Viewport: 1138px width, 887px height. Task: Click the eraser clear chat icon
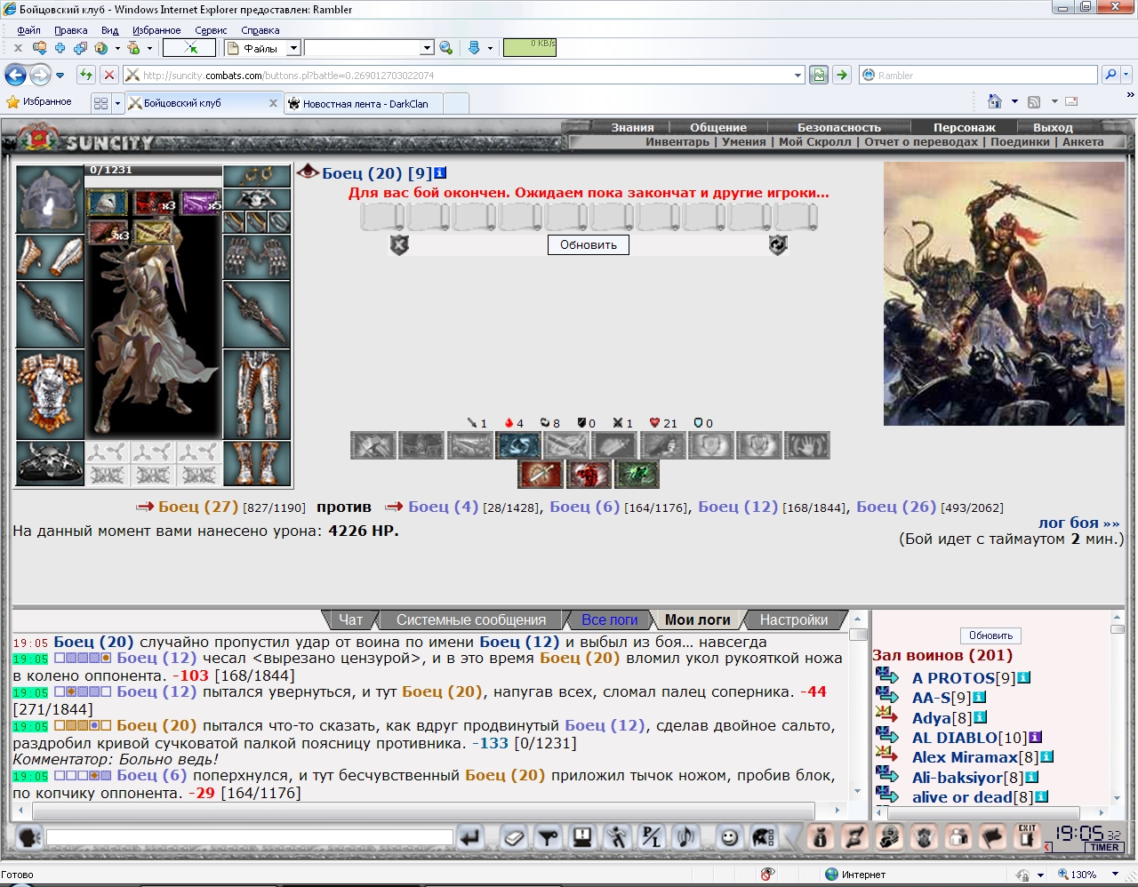click(x=514, y=837)
